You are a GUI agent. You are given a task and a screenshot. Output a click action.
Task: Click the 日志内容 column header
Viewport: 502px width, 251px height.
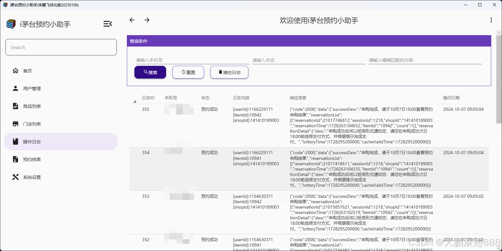pos(241,98)
